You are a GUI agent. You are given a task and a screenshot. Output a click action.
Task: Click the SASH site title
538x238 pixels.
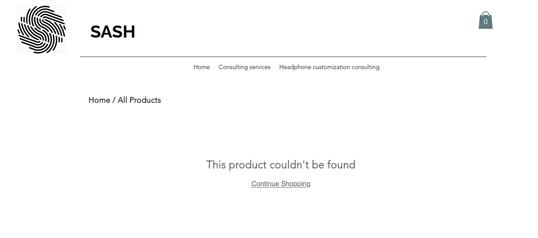pos(112,32)
